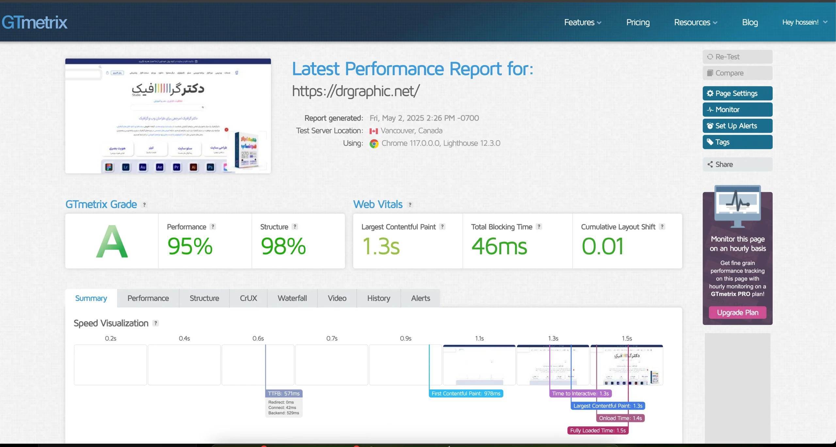The image size is (836, 447).
Task: Expand the Features dropdown menu
Action: (582, 23)
